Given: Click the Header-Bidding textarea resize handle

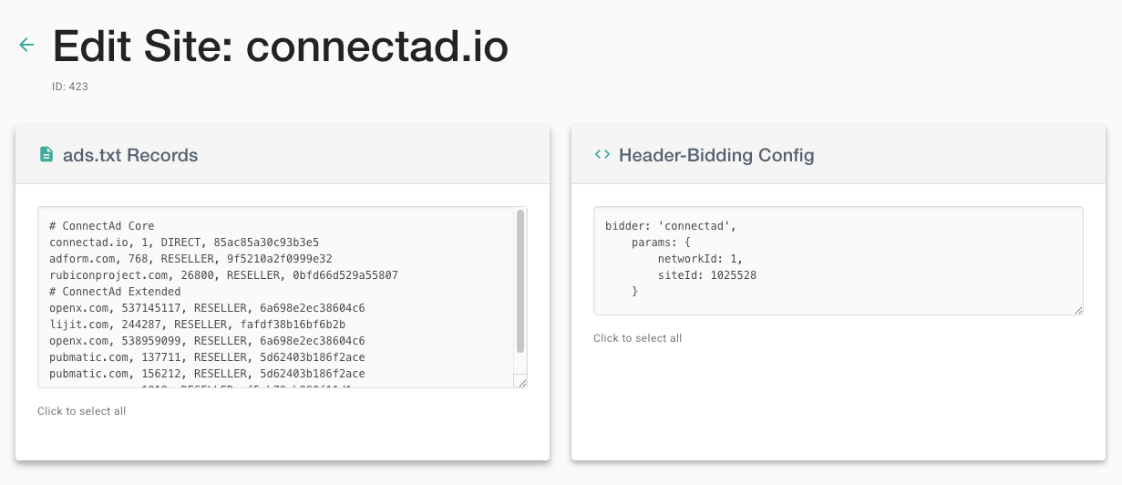Looking at the screenshot, I should click(x=1077, y=310).
